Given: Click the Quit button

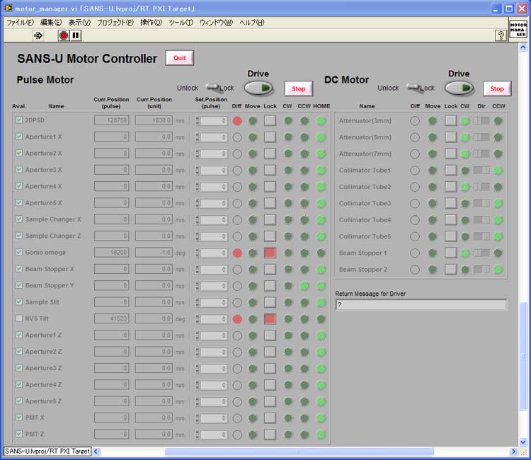Looking at the screenshot, I should click(180, 58).
